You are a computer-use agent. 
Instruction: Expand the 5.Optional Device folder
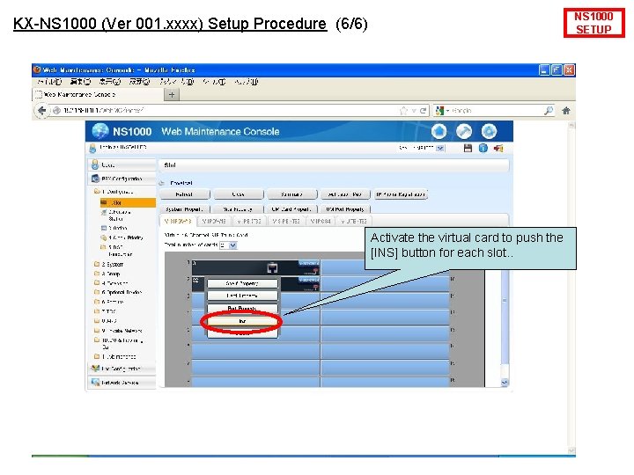tap(118, 292)
